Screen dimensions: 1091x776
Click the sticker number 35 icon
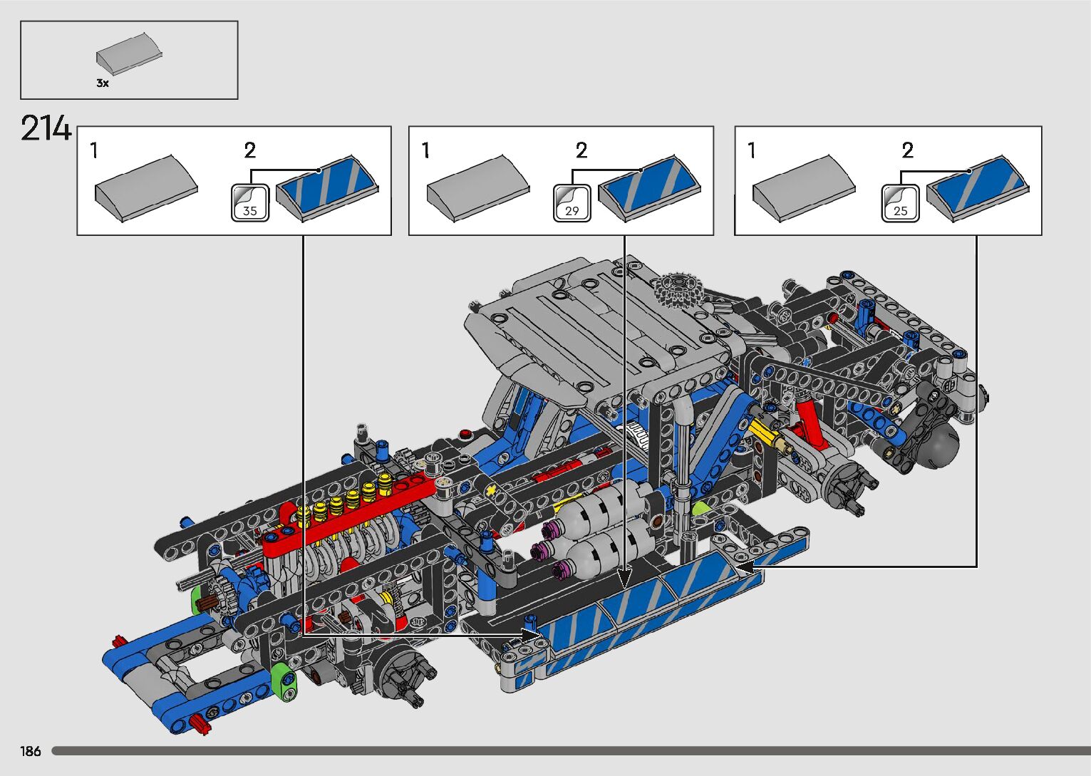(x=250, y=203)
